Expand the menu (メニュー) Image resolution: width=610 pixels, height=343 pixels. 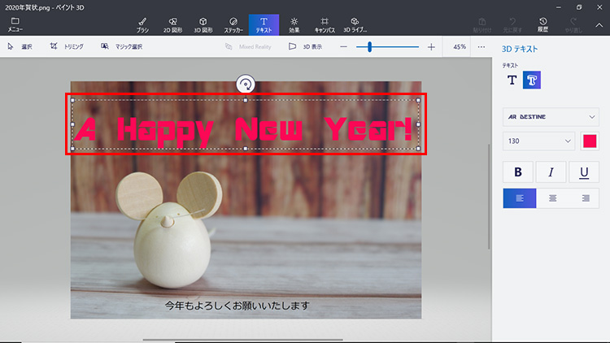pyautogui.click(x=15, y=24)
